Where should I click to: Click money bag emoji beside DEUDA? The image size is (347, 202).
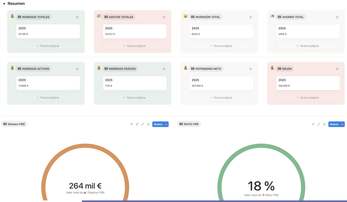pyautogui.click(x=272, y=68)
